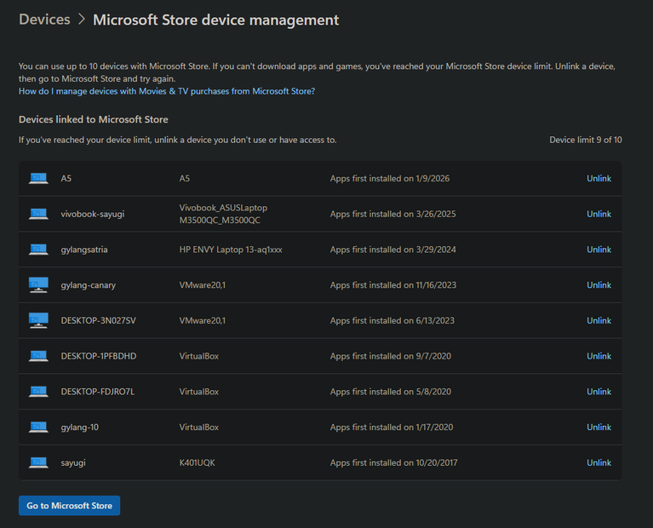The width and height of the screenshot is (653, 528).
Task: Click Apps first installed on 10/20/2017
Action: tap(393, 462)
